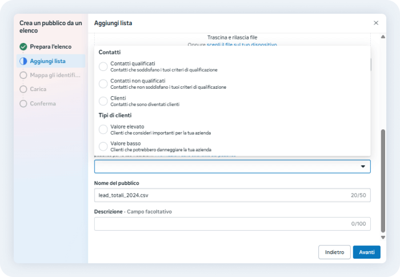Collapse the dropdown using its arrow

363,167
